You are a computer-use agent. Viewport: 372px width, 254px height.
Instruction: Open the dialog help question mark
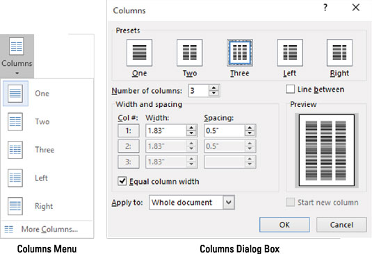pos(325,8)
